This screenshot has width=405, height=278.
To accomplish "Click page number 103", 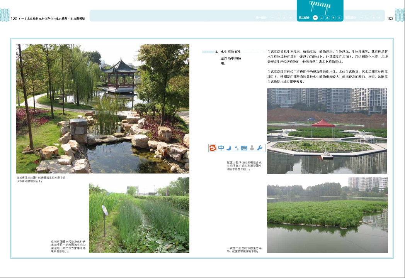I will [x=390, y=18].
